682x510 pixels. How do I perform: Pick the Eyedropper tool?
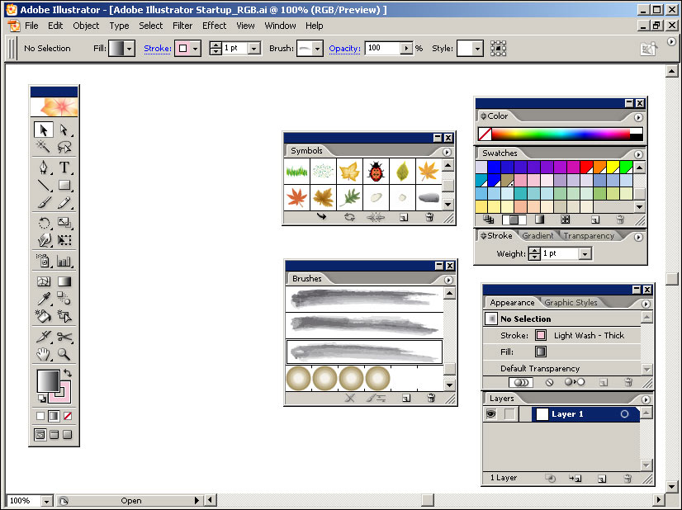pyautogui.click(x=44, y=299)
